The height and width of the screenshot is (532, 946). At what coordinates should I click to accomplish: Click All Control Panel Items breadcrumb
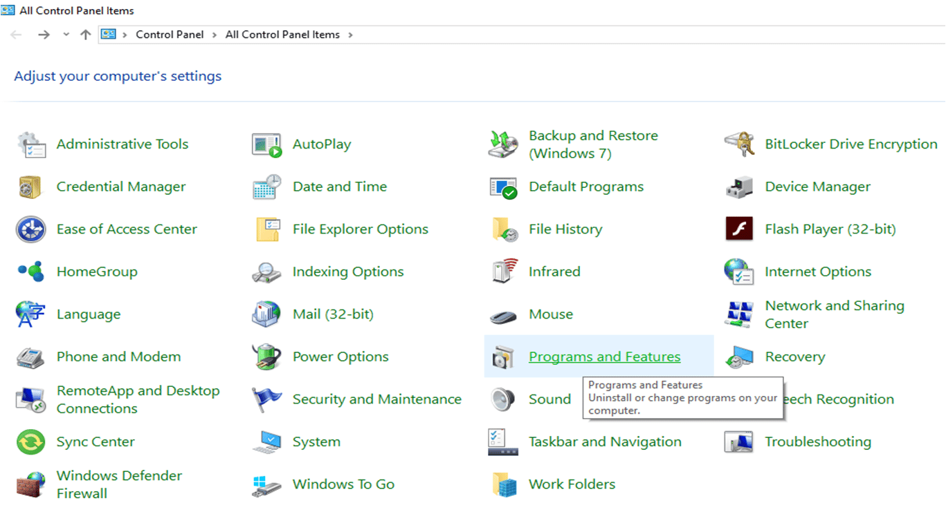[x=282, y=35]
